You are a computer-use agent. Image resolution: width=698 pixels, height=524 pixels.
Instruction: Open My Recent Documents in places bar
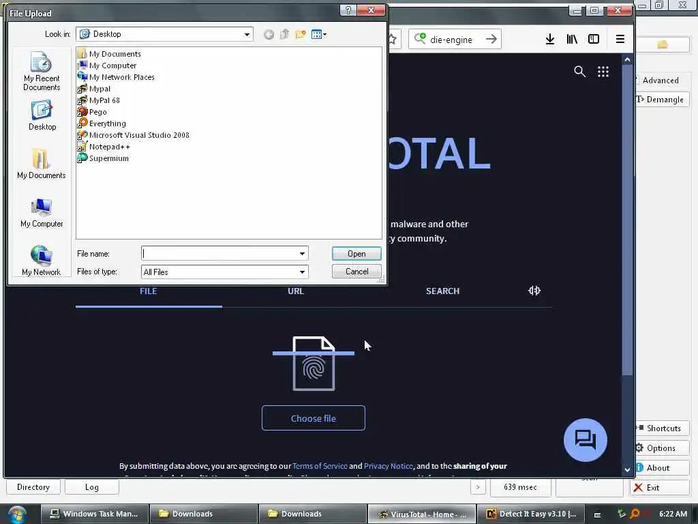tap(42, 71)
